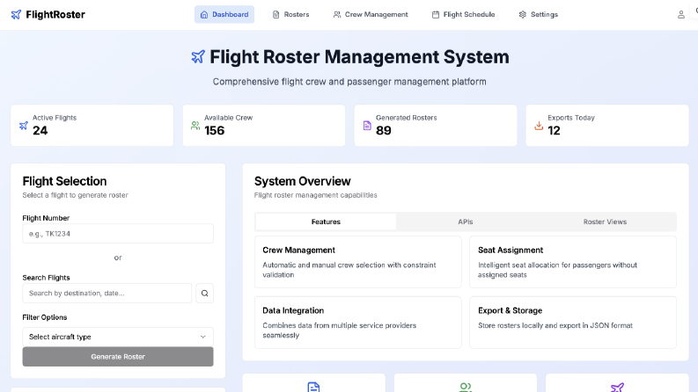The height and width of the screenshot is (392, 698).
Task: Click the Exports Today stat card
Action: 607,126
